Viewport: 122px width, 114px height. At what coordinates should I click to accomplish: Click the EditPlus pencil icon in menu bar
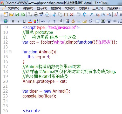click(4, 8)
